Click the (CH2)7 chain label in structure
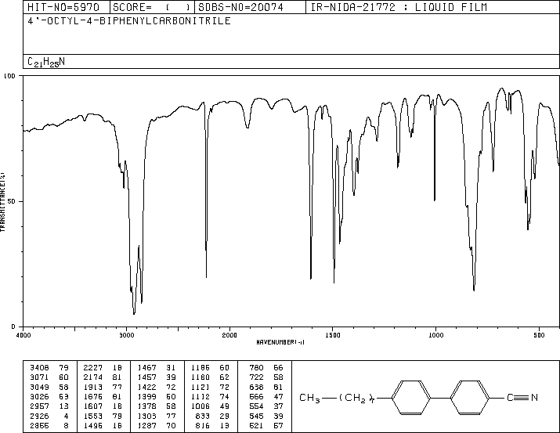560x433 pixels. pos(356,398)
